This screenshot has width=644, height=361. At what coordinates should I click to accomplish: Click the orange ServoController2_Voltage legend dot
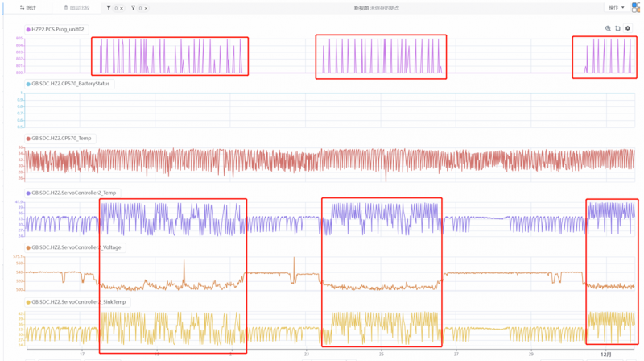tap(28, 247)
